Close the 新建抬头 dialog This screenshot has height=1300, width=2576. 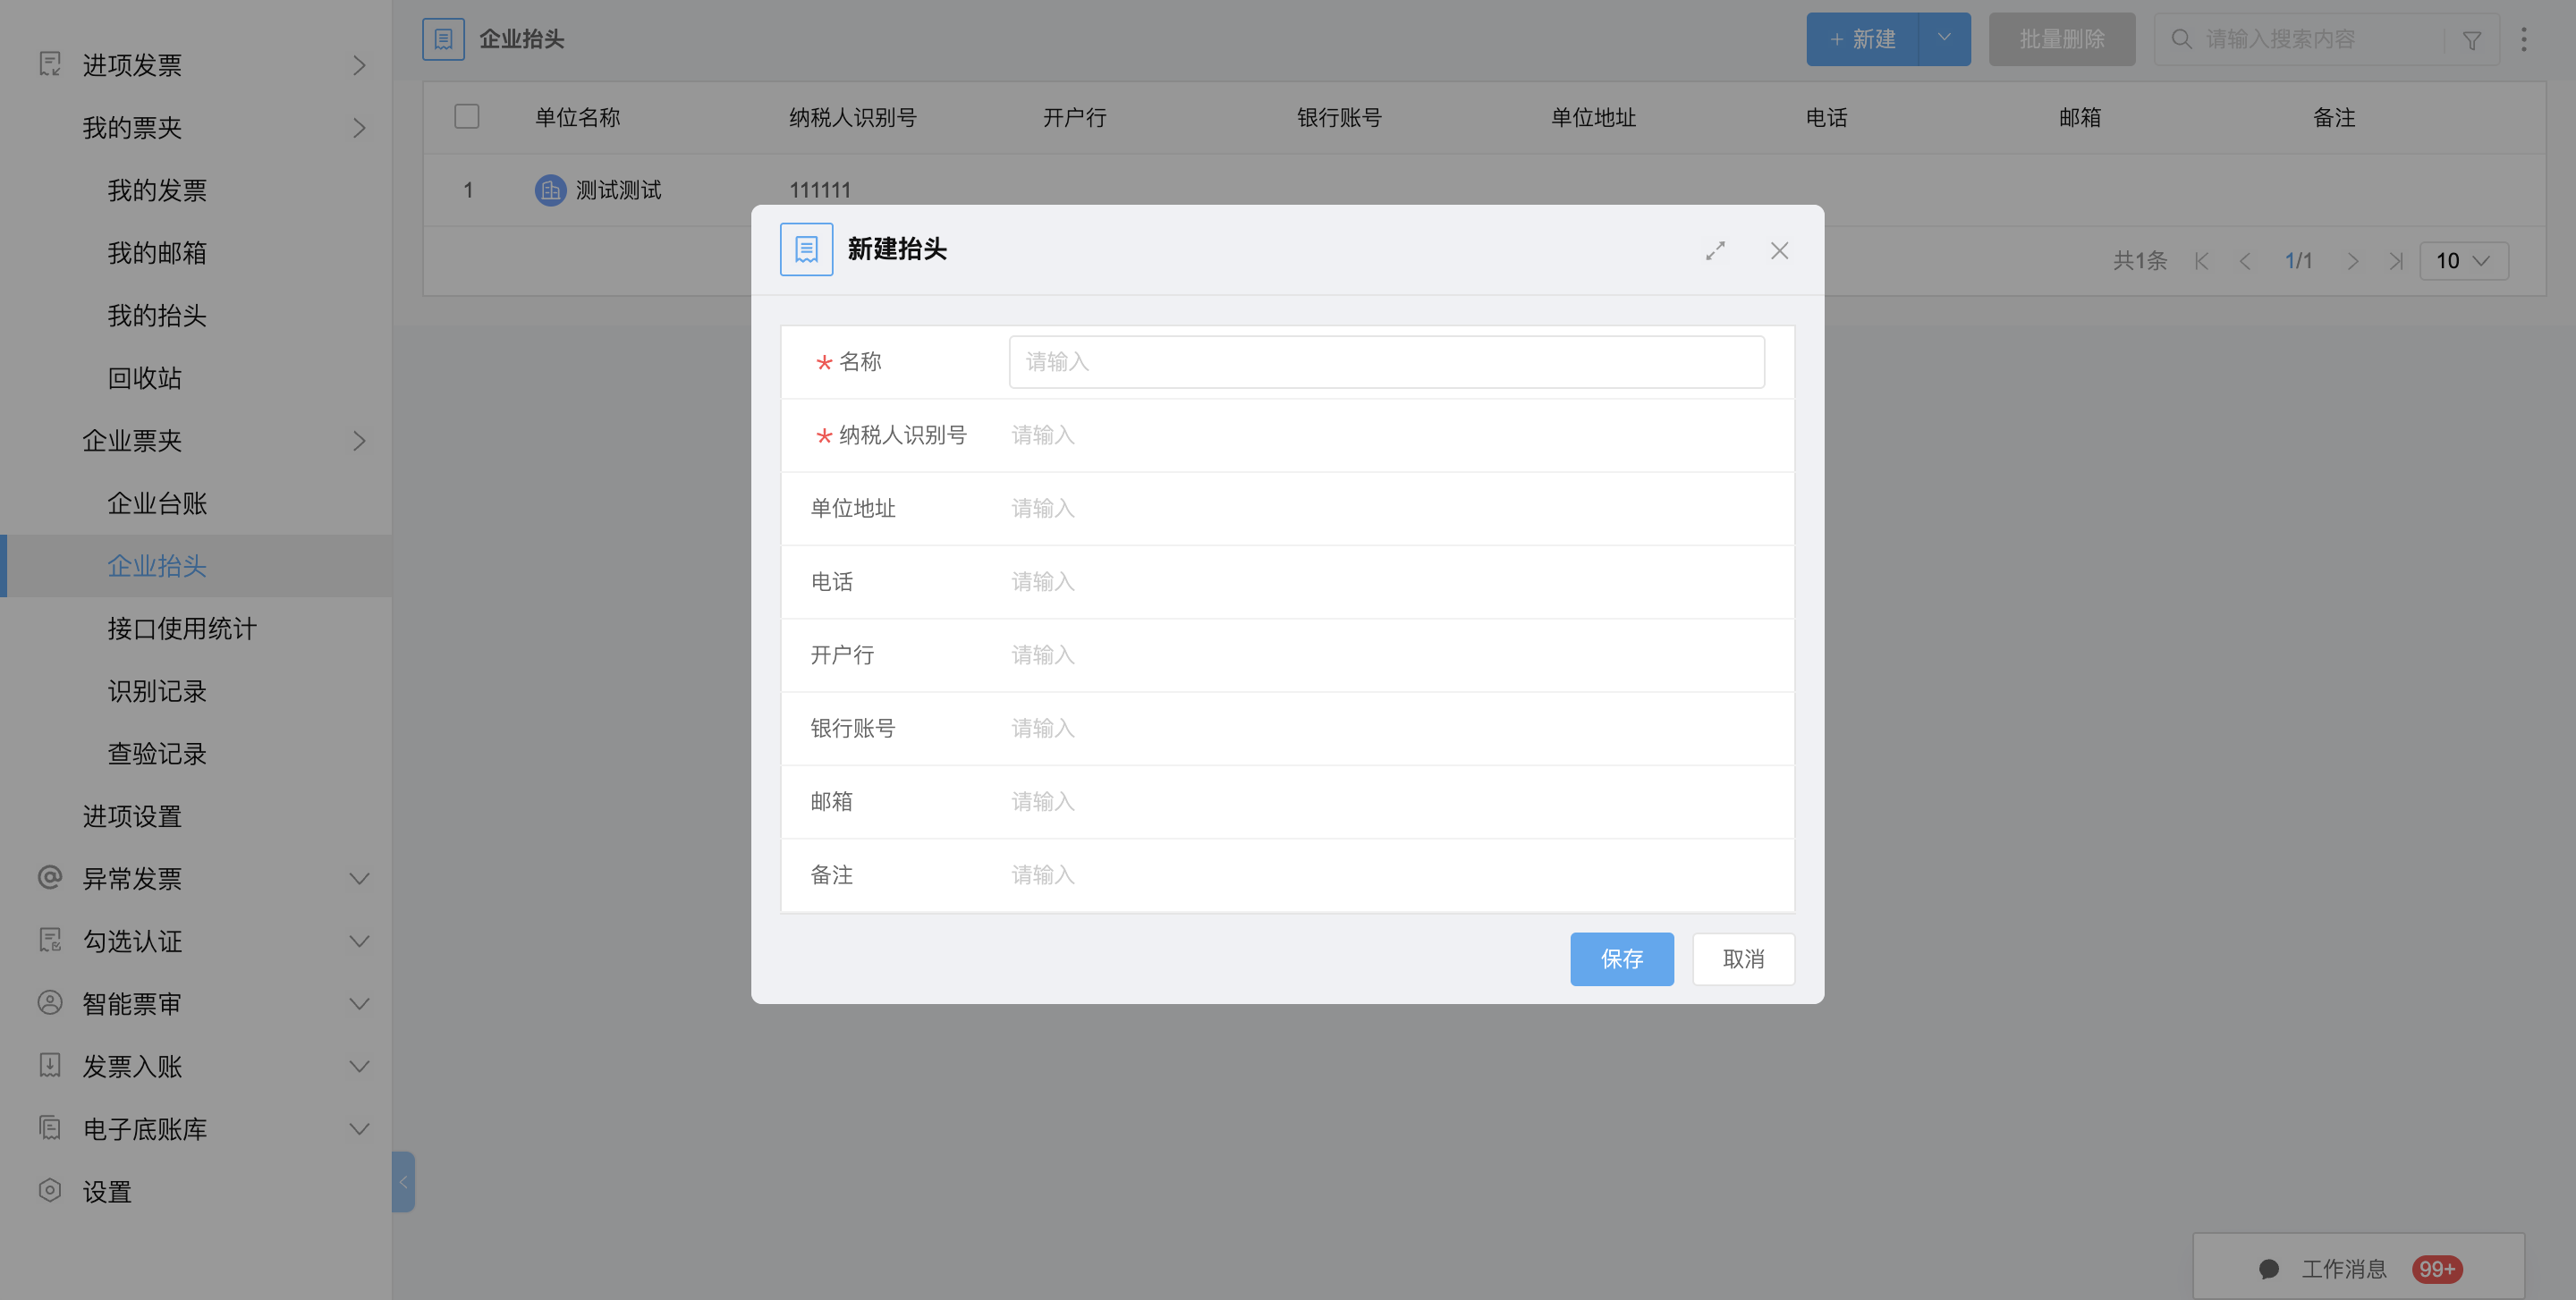tap(1779, 251)
